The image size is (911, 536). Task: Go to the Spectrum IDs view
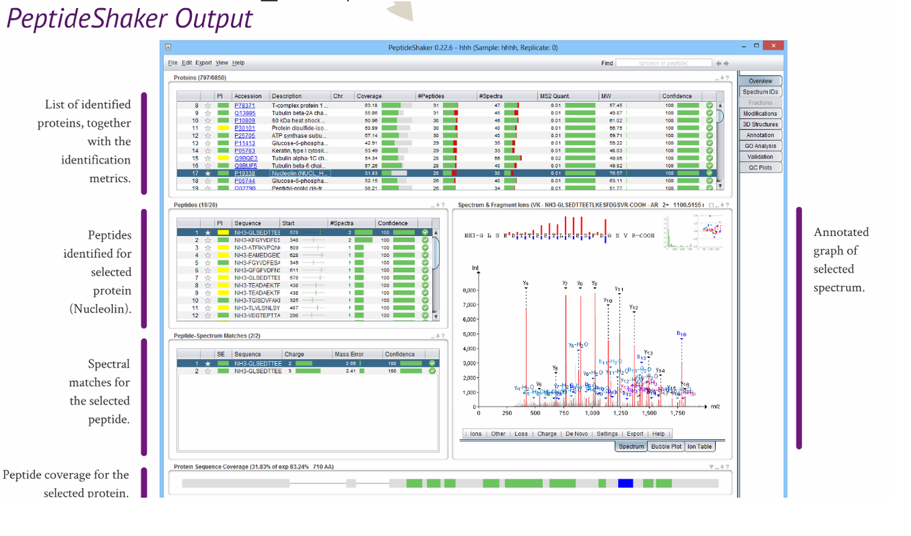pos(760,92)
